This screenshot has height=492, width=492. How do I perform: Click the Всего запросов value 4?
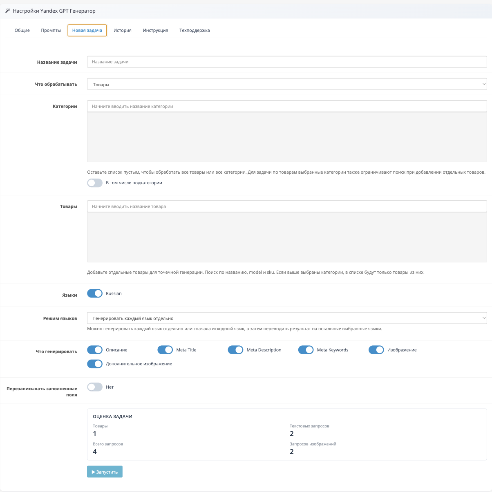pyautogui.click(x=95, y=452)
